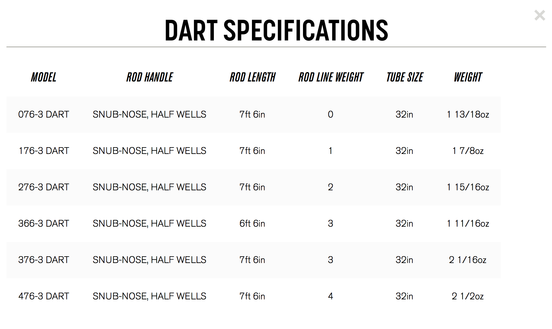Click the 2 1/16oz weight value
The height and width of the screenshot is (329, 552).
(x=468, y=260)
